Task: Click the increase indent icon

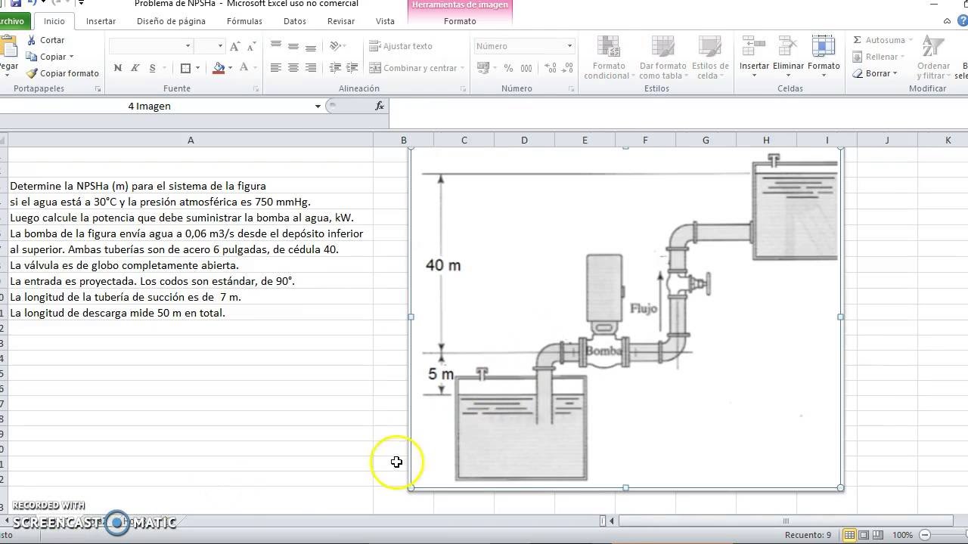Action: point(352,68)
